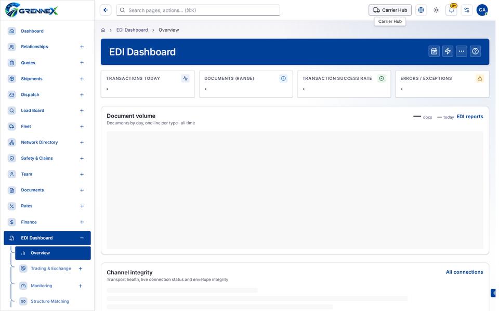
Task: Click the Transactions Today activity icon
Action: click(185, 78)
